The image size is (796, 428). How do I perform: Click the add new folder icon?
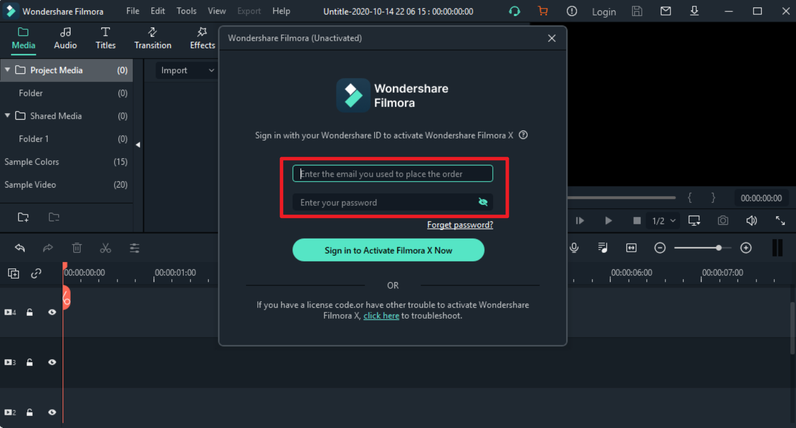(x=23, y=217)
